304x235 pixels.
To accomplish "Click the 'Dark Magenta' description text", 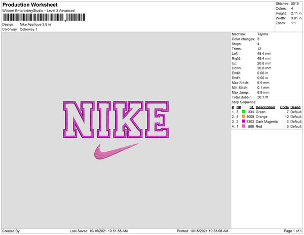I will (x=267, y=122).
